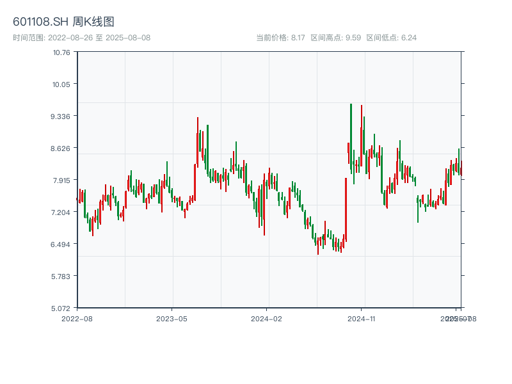This screenshot has height=384, width=512.
Task: Click x-axis date label 2023-05
Action: click(172, 319)
